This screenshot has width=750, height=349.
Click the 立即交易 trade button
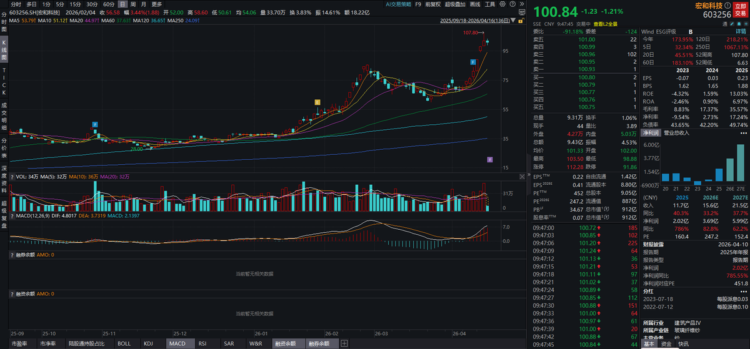pyautogui.click(x=741, y=9)
